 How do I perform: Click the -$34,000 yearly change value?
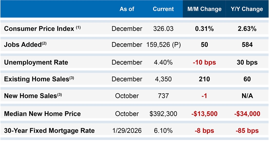[246, 114]
